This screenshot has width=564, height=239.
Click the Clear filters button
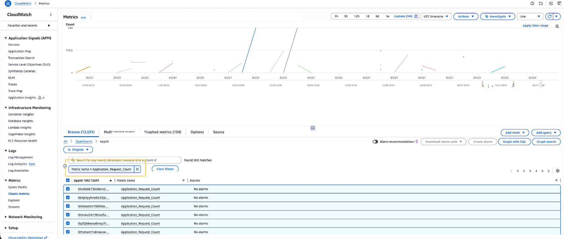165,169
